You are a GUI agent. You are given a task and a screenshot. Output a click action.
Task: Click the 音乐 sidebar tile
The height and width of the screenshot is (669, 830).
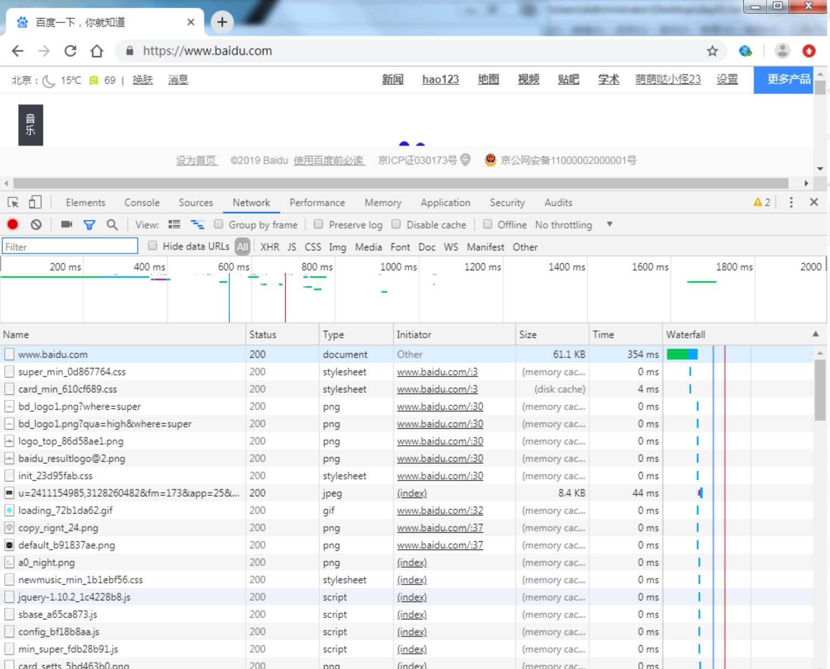[x=31, y=125]
